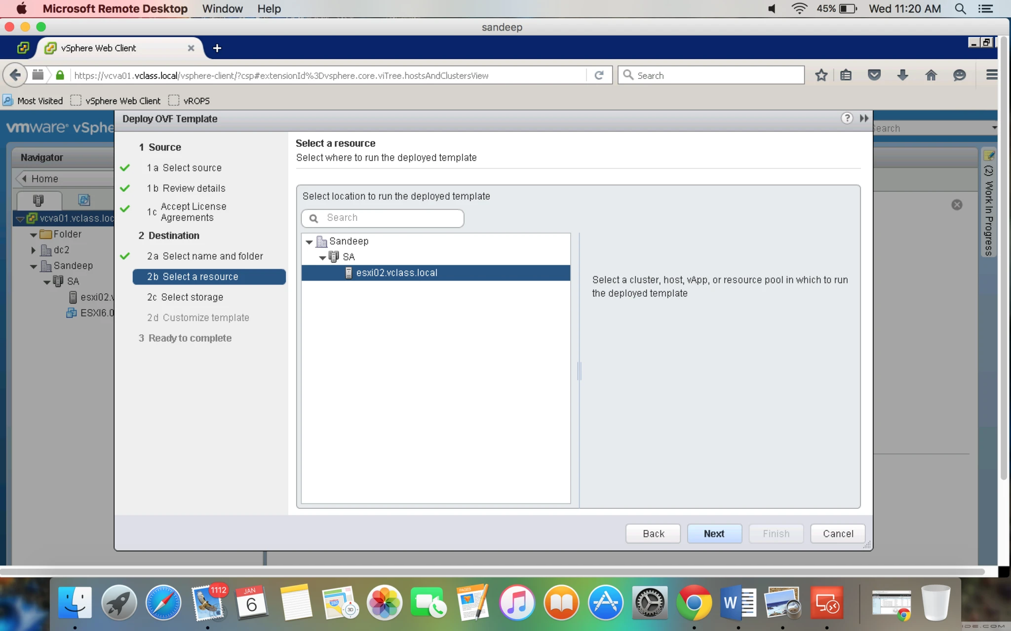Close the vSphere Web Client tab
This screenshot has width=1011, height=631.
(191, 48)
